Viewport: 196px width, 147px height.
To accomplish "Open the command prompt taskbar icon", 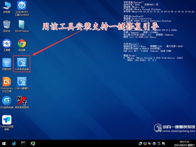I will (23, 143).
